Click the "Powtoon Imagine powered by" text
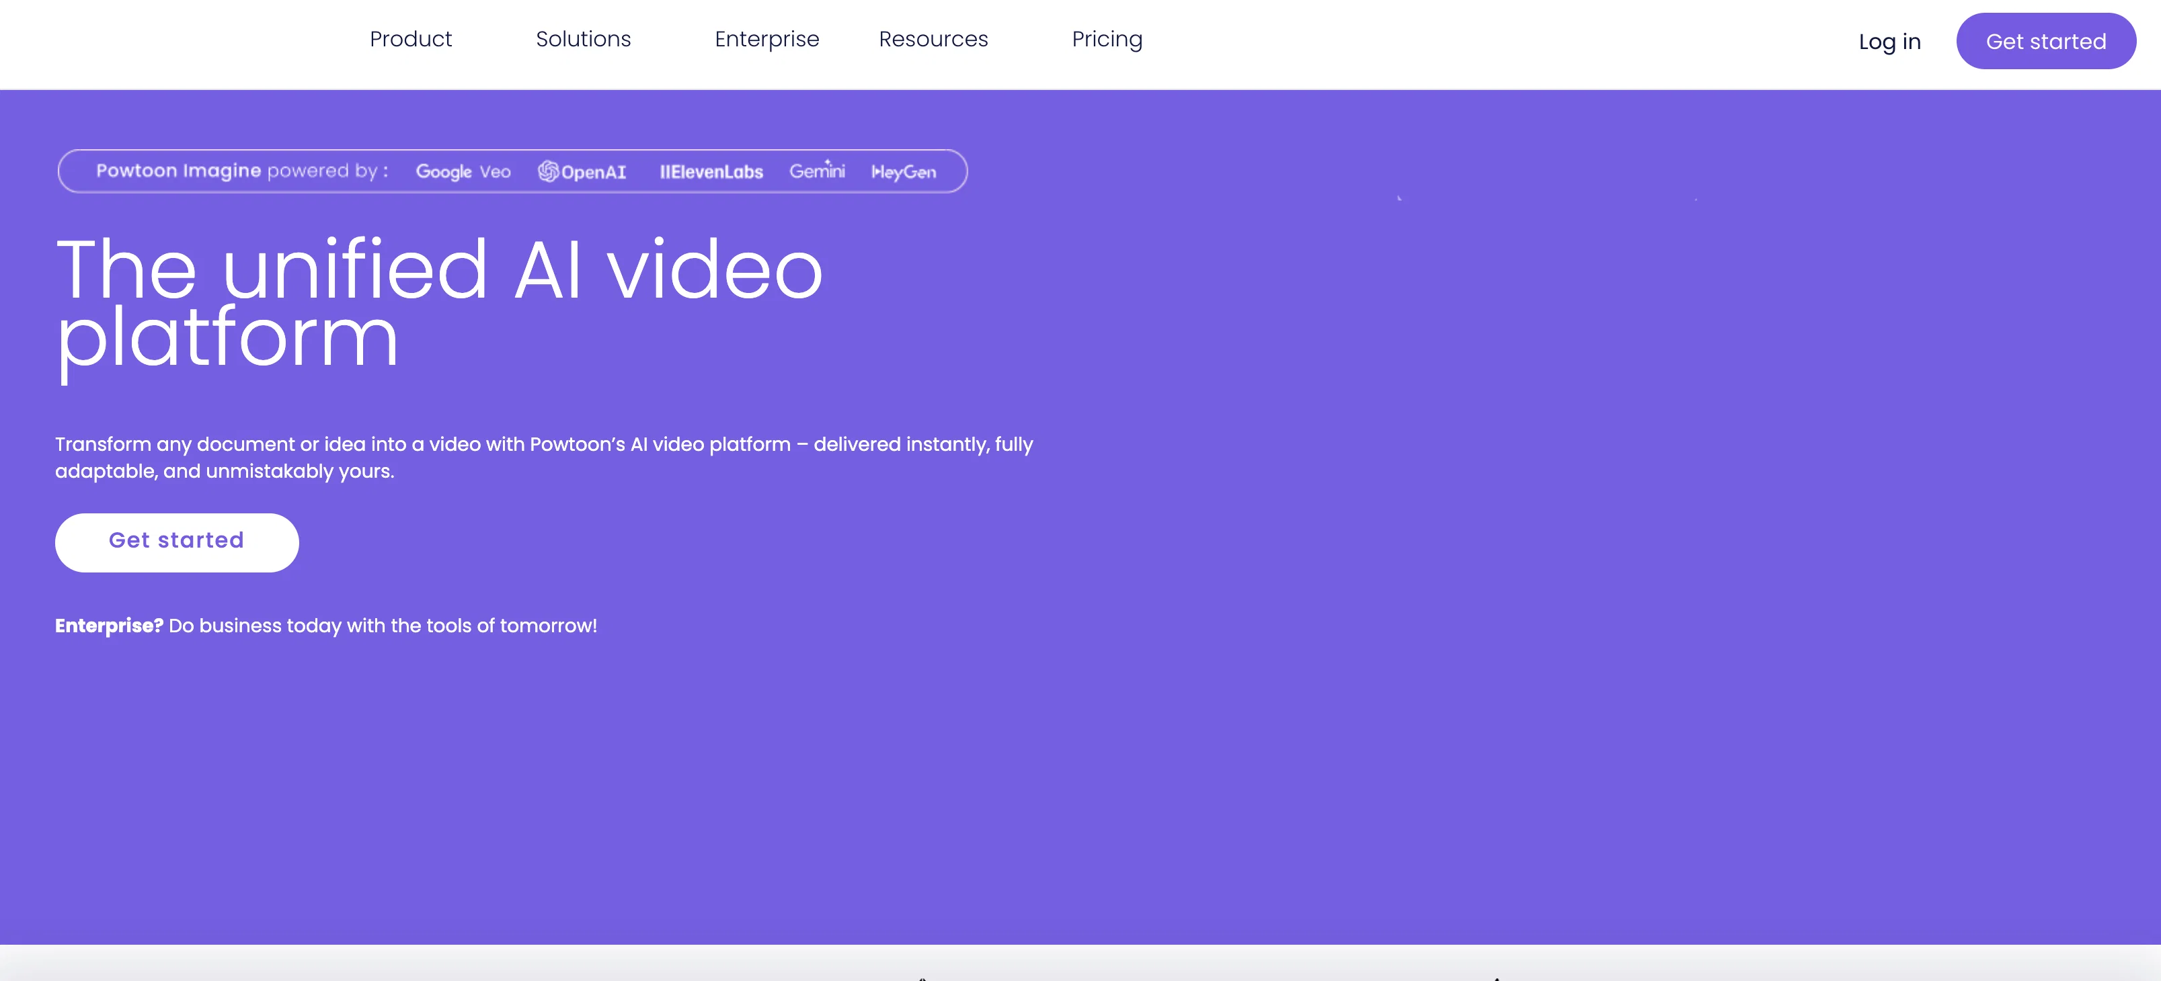The height and width of the screenshot is (981, 2161). tap(241, 171)
